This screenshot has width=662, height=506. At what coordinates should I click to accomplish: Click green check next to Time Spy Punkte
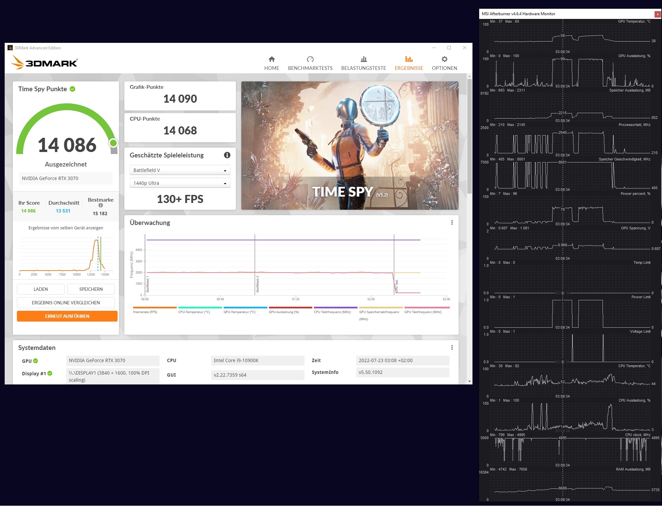[x=73, y=89]
